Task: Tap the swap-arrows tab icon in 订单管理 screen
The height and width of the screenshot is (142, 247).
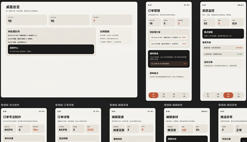Action: 184,95
